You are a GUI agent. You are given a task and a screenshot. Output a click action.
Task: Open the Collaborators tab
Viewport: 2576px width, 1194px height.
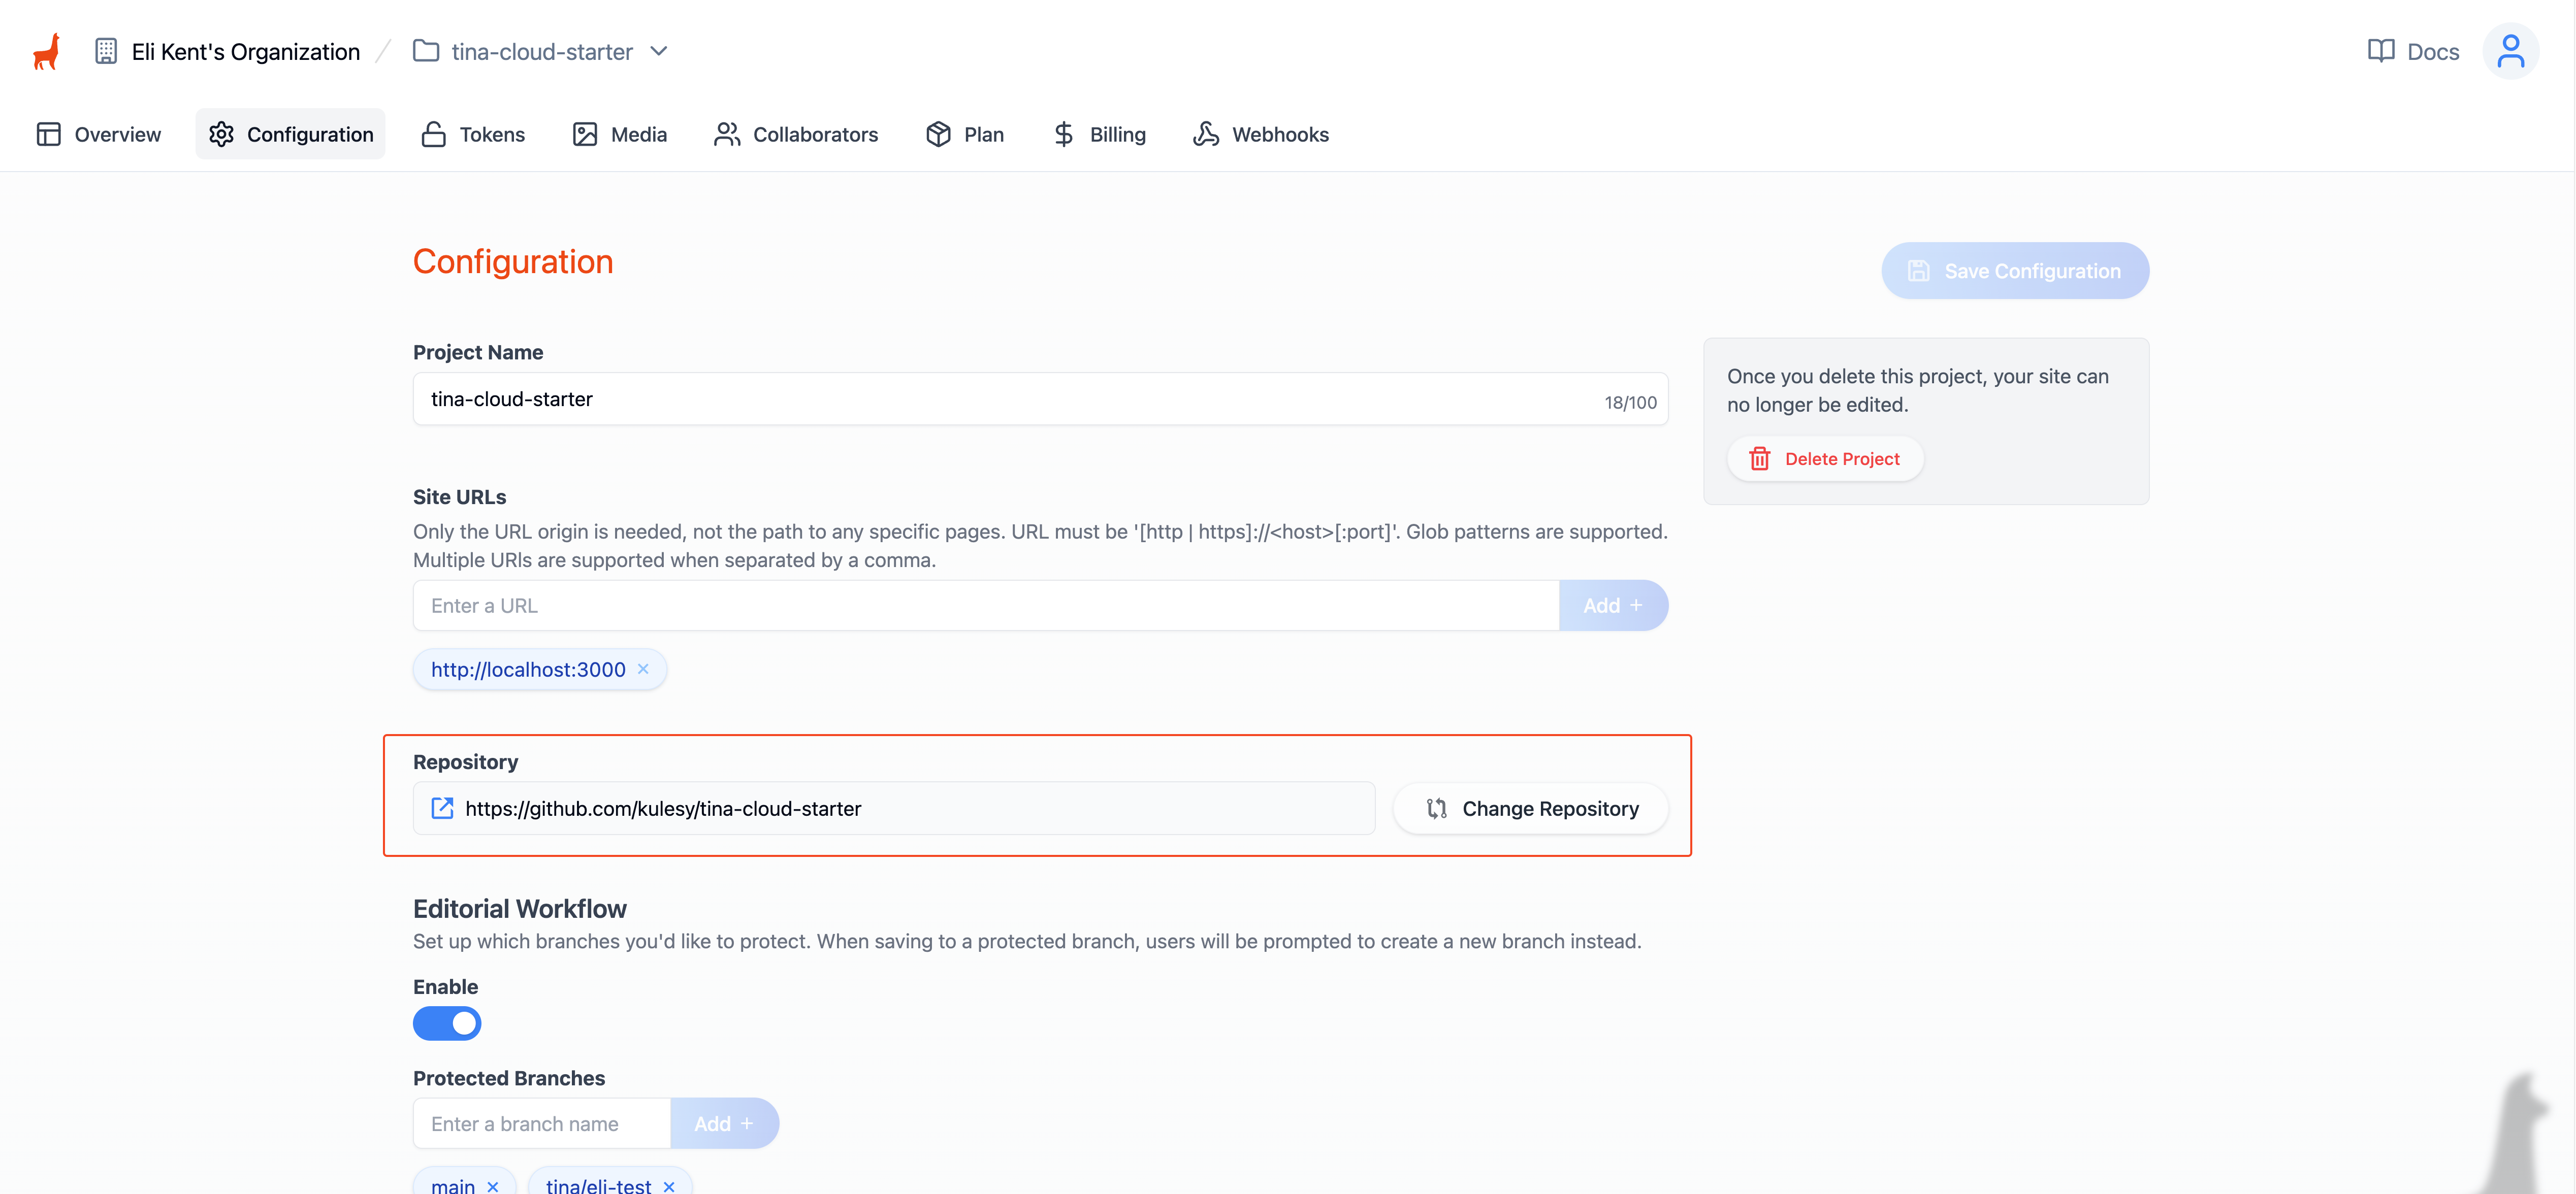796,134
